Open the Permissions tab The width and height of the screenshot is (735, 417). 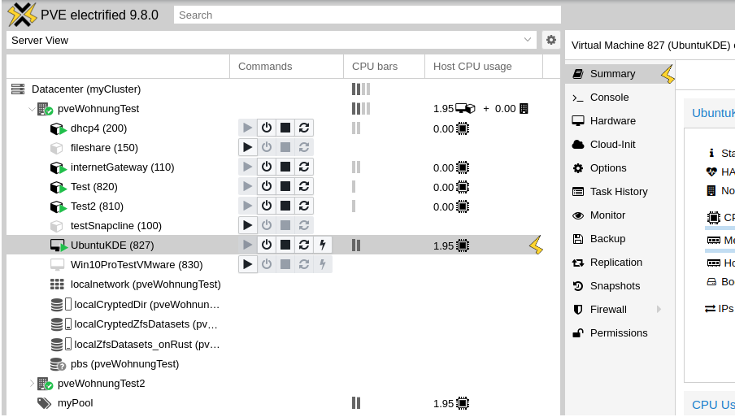click(x=620, y=333)
